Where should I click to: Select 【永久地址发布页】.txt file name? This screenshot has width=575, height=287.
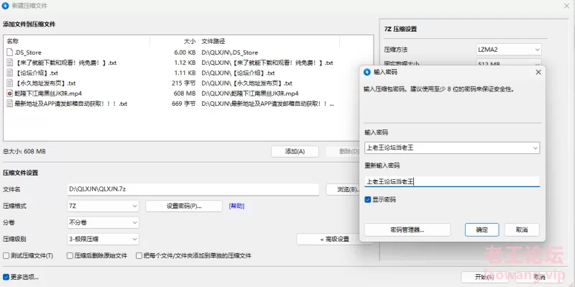[x=45, y=83]
